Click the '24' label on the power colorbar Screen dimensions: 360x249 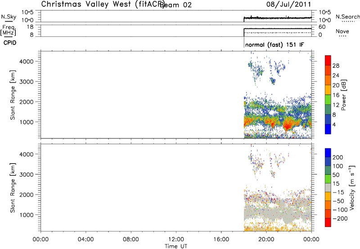[336, 76]
